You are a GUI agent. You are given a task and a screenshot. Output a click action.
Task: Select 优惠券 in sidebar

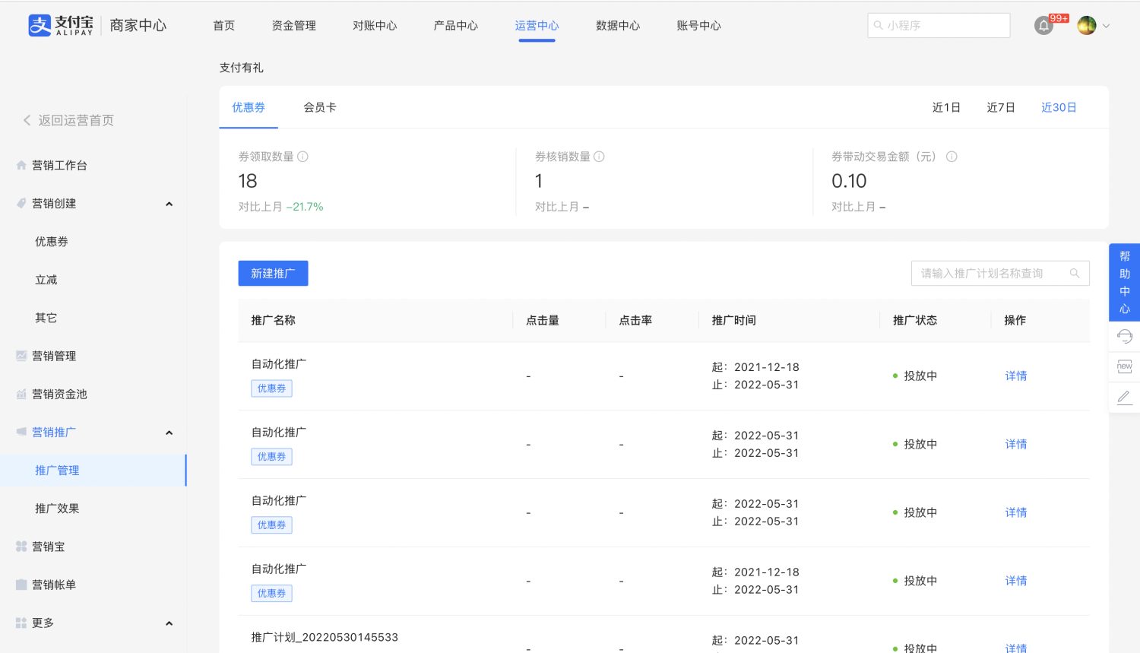click(x=52, y=242)
